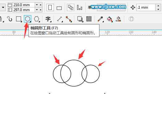This screenshot has height=115, width=162.
Task: Activate the Drop Shadow tool
Action: (x=80, y=19)
